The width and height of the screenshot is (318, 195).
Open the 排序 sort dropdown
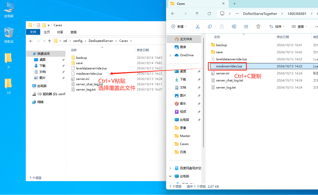click(x=277, y=26)
